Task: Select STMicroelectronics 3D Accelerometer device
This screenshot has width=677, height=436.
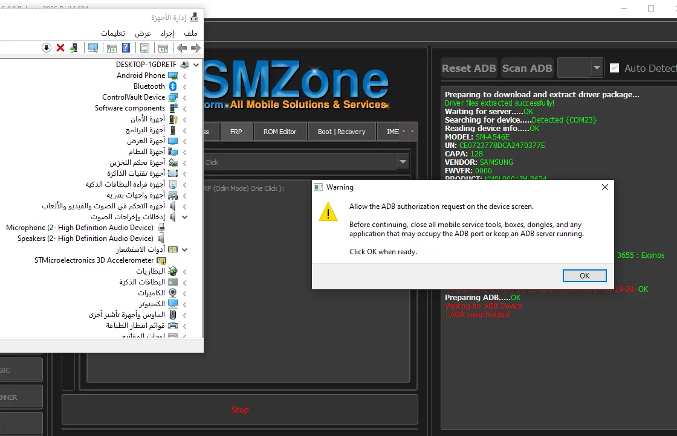Action: 94,260
